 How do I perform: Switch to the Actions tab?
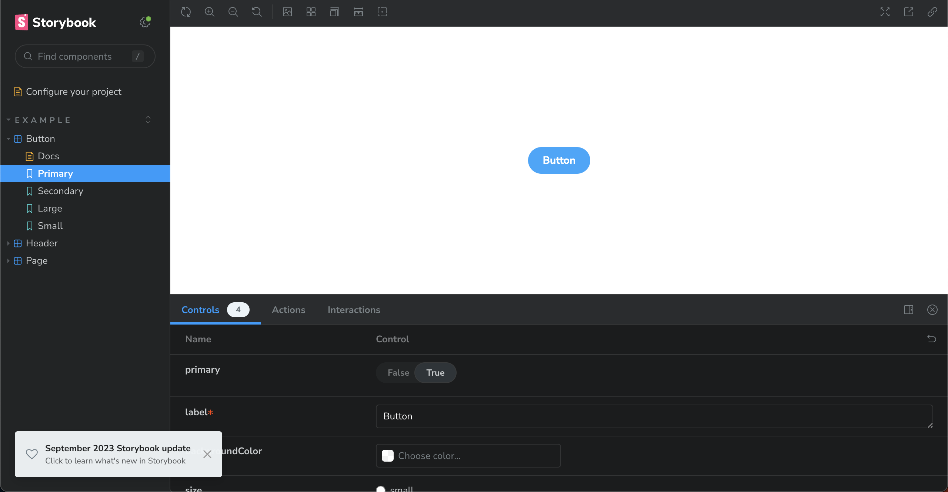pyautogui.click(x=288, y=310)
